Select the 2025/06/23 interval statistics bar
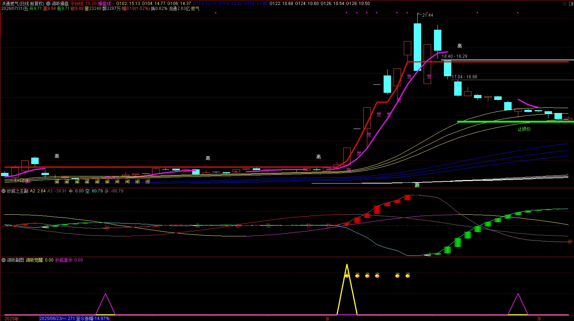 74,319
